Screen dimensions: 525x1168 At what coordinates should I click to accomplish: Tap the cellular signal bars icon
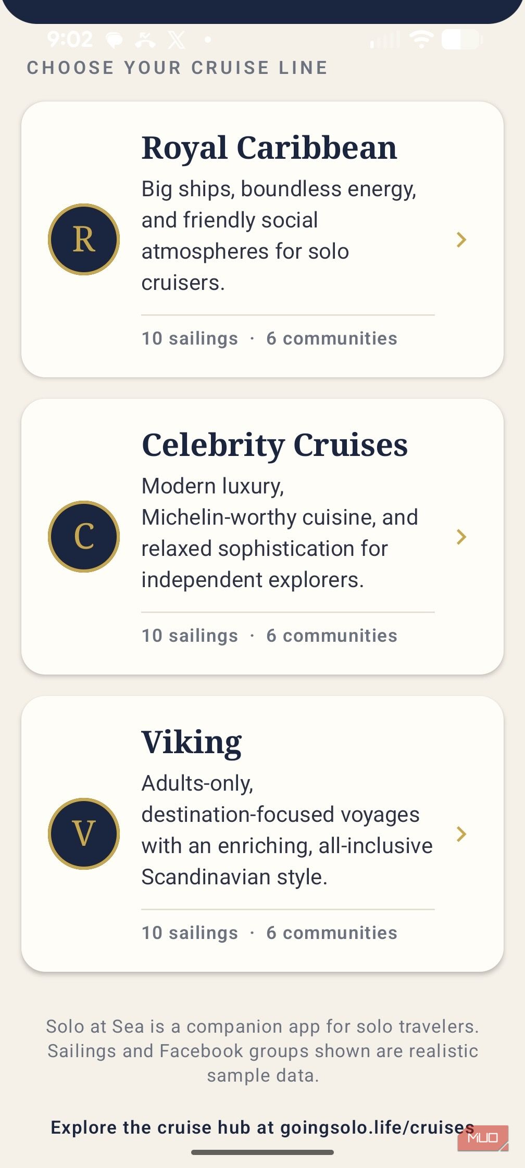pos(385,39)
